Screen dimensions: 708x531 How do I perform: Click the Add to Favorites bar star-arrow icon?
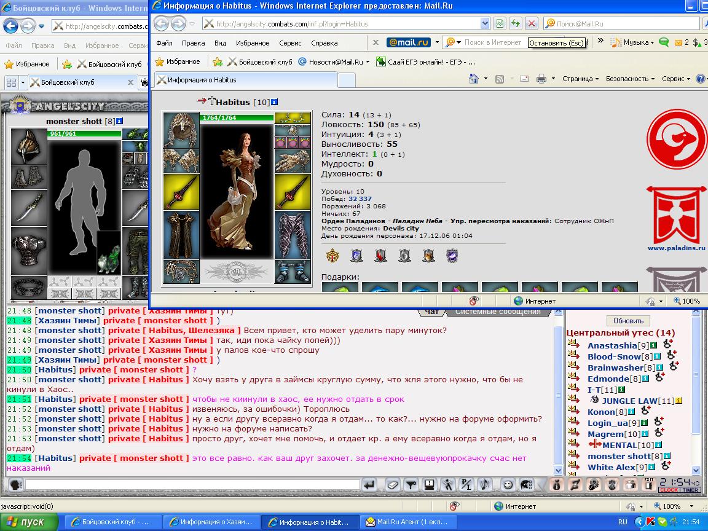tap(218, 62)
